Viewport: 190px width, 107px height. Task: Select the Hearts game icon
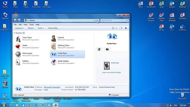(18, 46)
